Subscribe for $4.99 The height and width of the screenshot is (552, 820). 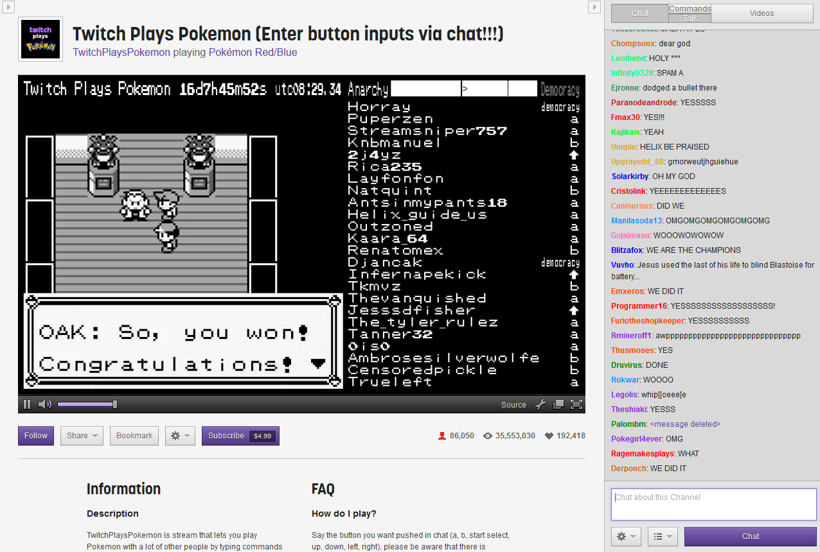(240, 436)
